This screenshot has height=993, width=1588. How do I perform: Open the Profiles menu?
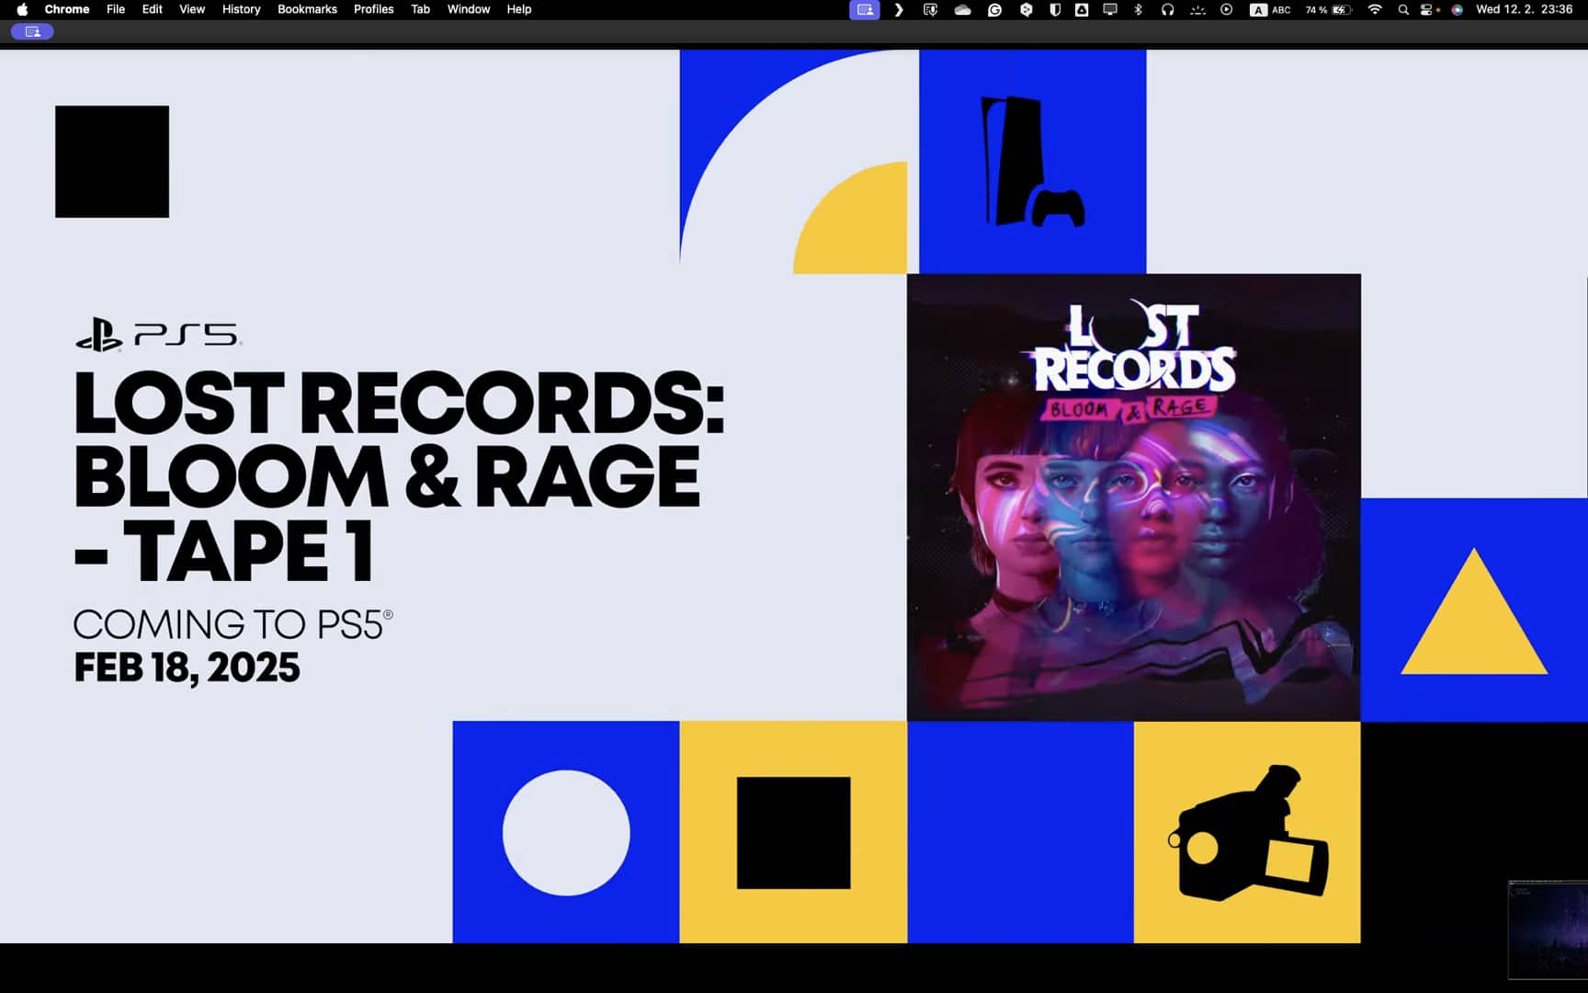tap(374, 9)
